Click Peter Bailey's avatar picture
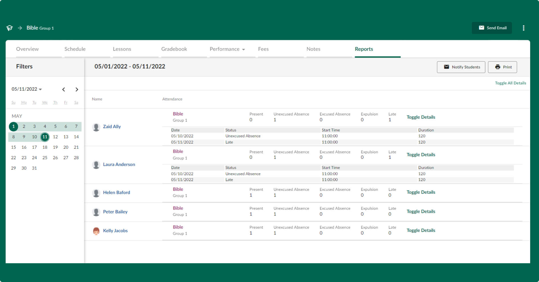The image size is (539, 282). pyautogui.click(x=96, y=212)
